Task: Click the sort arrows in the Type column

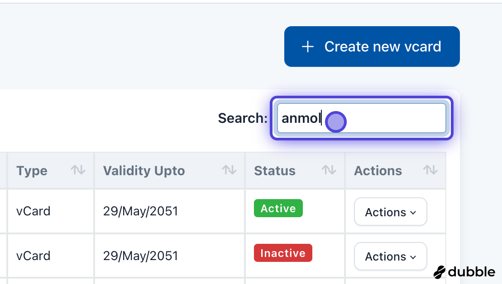Action: coord(78,170)
